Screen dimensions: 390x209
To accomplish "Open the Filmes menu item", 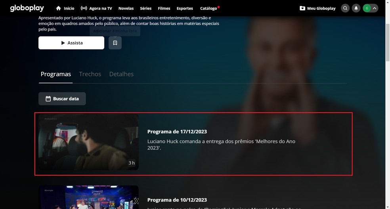I will pos(164,8).
